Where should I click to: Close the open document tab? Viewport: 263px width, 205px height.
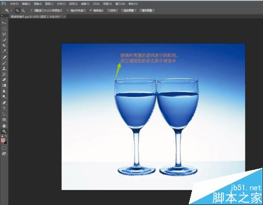[64, 17]
